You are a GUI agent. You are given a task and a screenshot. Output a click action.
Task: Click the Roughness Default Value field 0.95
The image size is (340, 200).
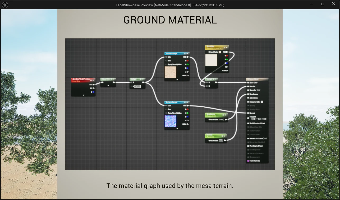click(x=221, y=119)
